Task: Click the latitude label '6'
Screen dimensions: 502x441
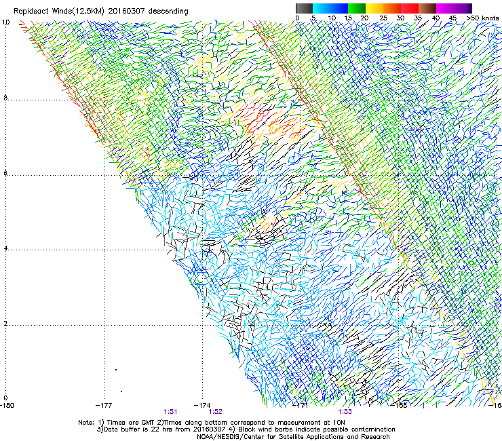Action: point(5,173)
